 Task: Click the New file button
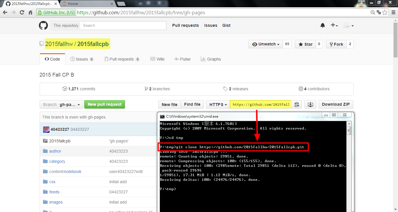(x=170, y=105)
